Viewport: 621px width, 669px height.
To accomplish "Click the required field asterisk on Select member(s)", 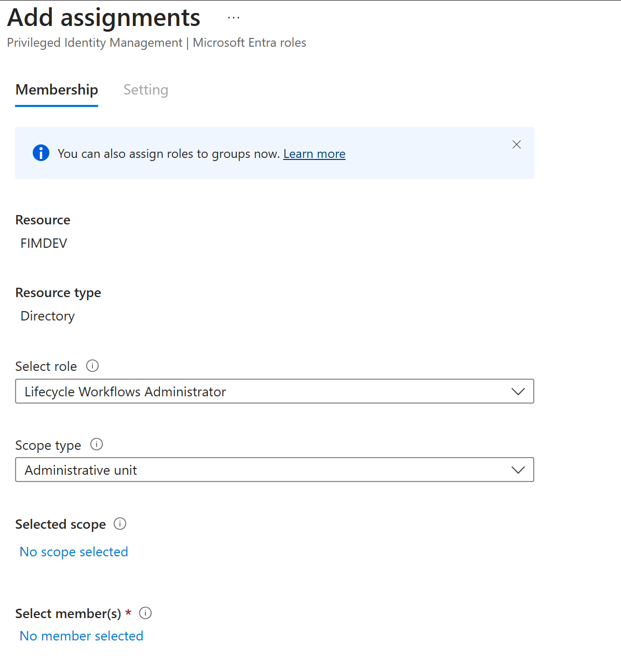I will [128, 613].
